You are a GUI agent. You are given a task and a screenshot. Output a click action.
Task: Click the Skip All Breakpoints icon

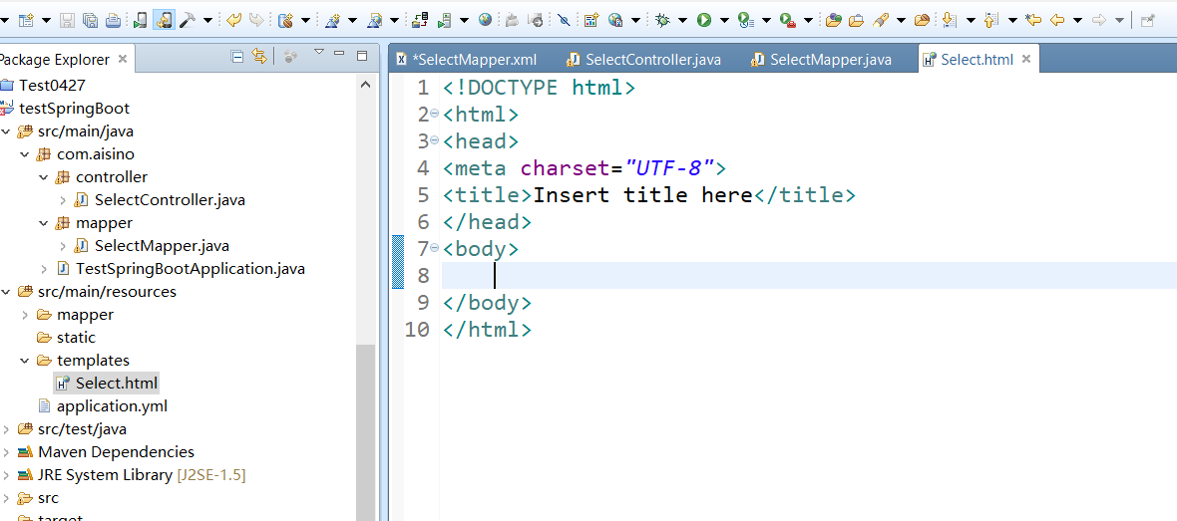click(x=563, y=20)
